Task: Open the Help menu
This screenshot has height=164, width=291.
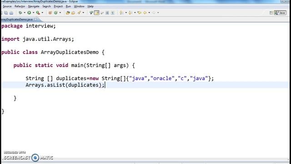Action: click(90, 6)
